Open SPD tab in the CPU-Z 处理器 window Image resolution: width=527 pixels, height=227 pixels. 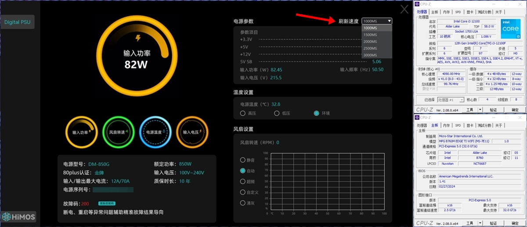click(x=458, y=12)
